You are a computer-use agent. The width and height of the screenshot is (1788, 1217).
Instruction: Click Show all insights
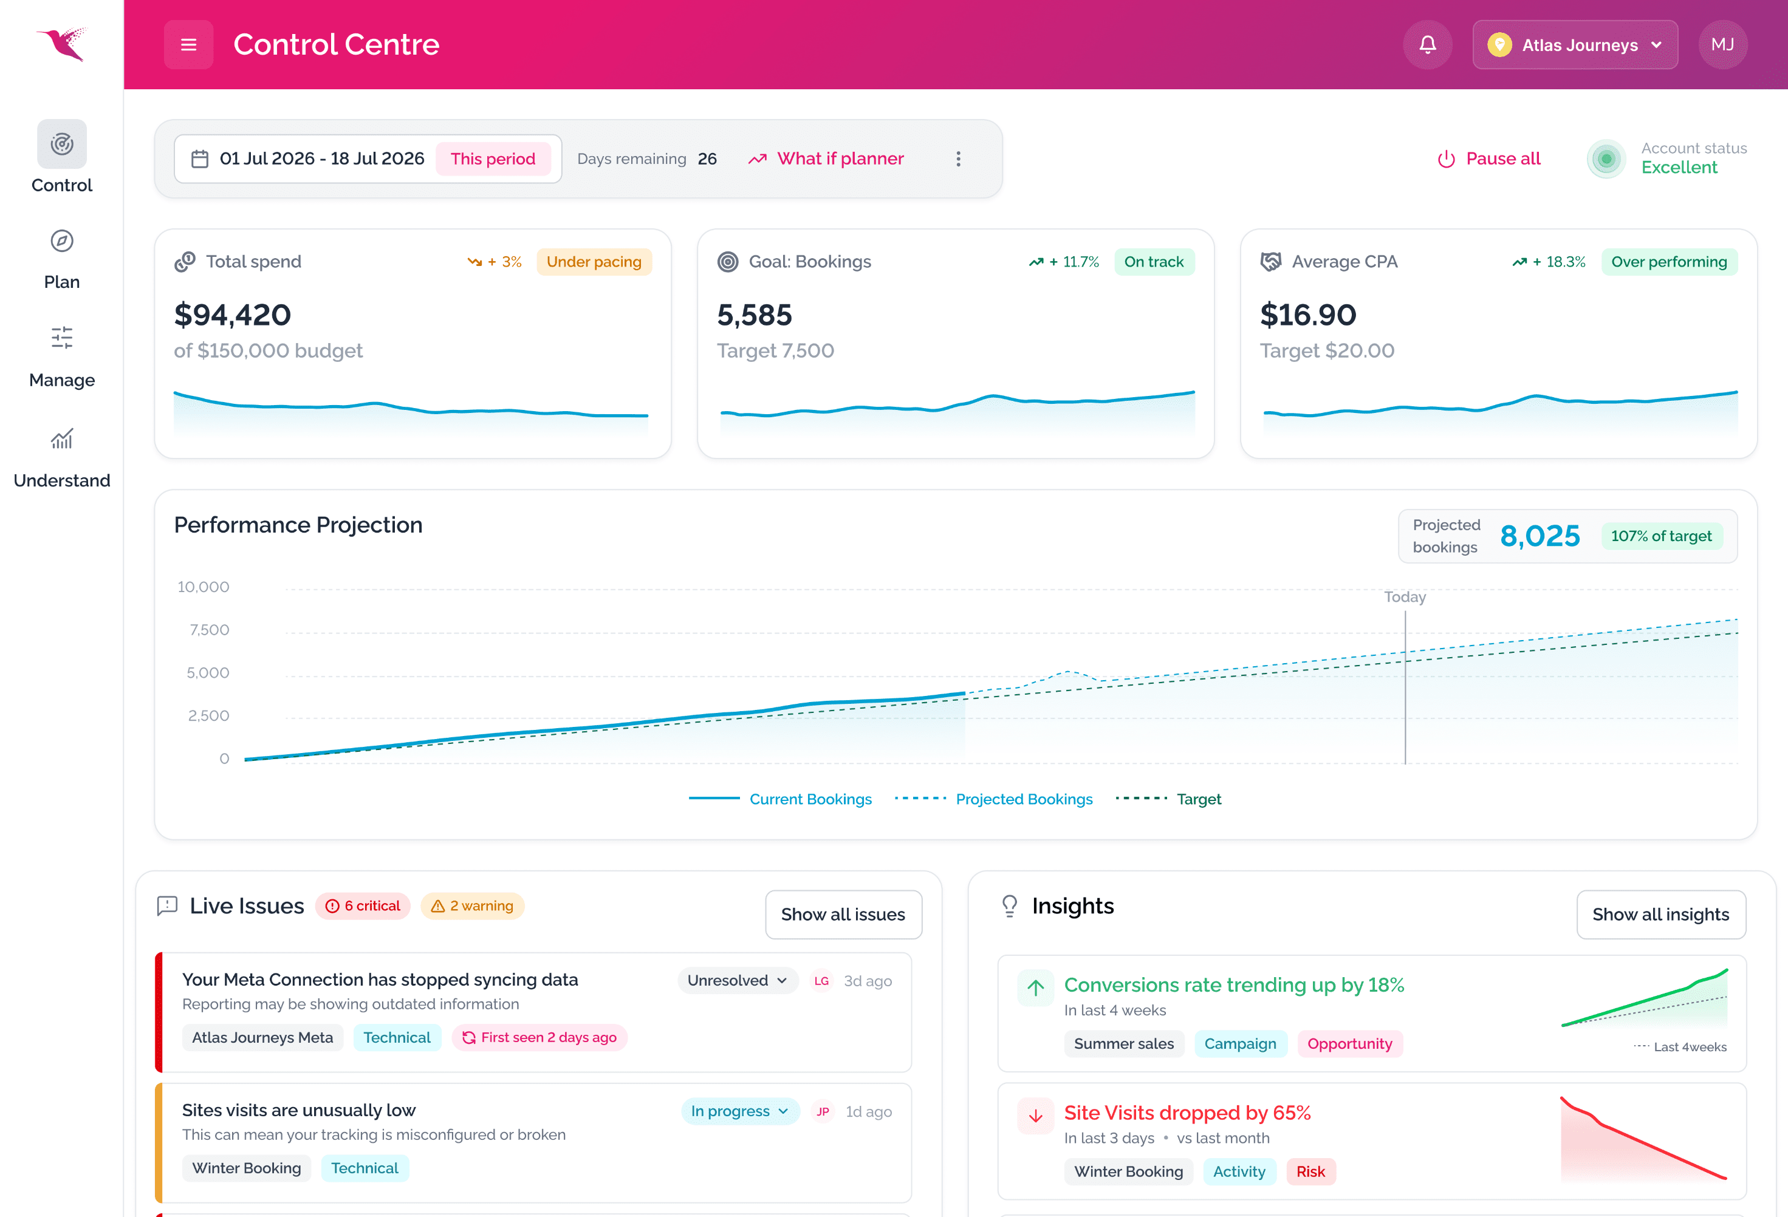click(x=1660, y=914)
